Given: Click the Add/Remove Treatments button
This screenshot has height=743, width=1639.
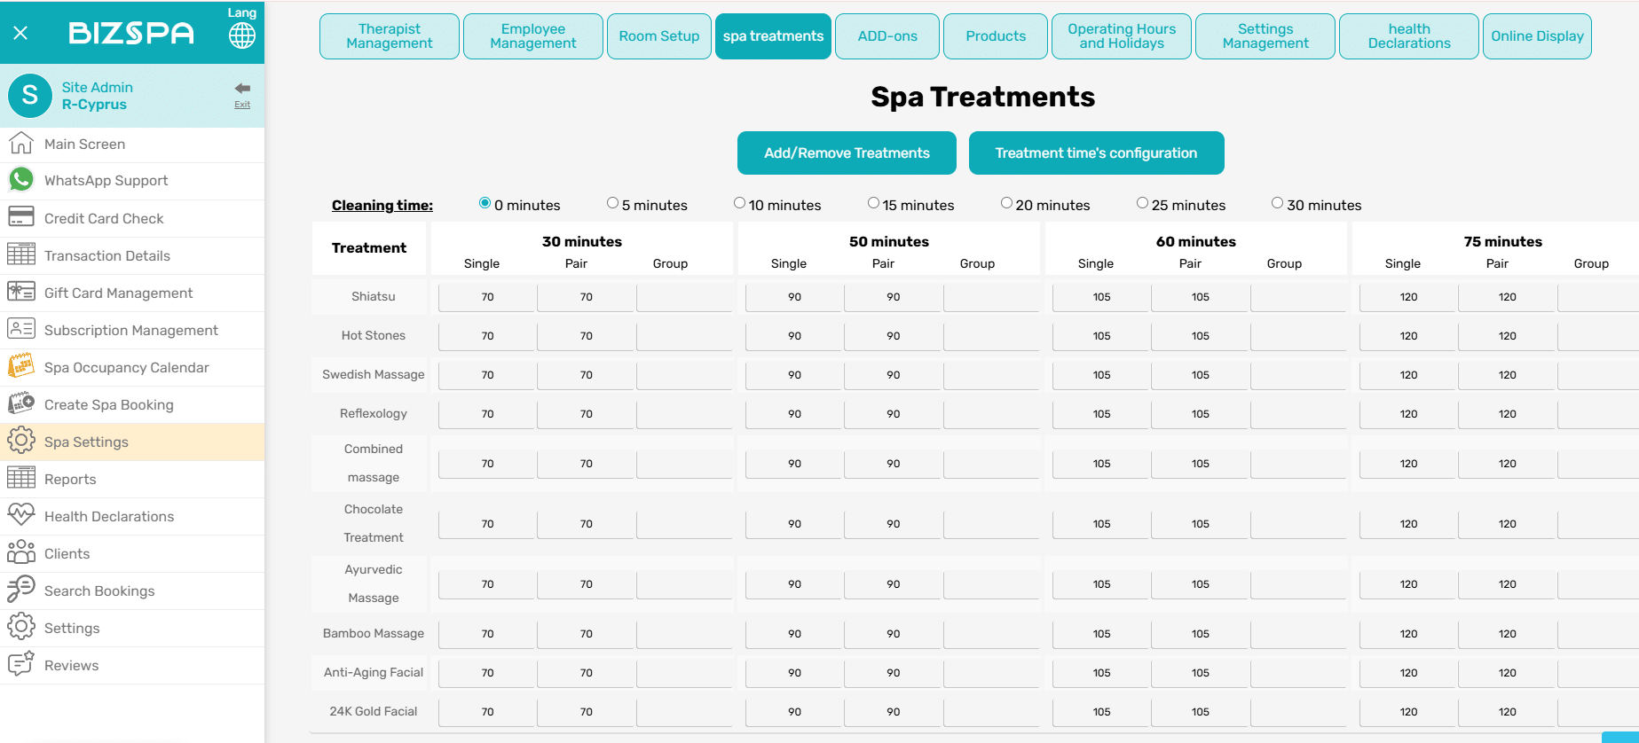Looking at the screenshot, I should tap(847, 153).
